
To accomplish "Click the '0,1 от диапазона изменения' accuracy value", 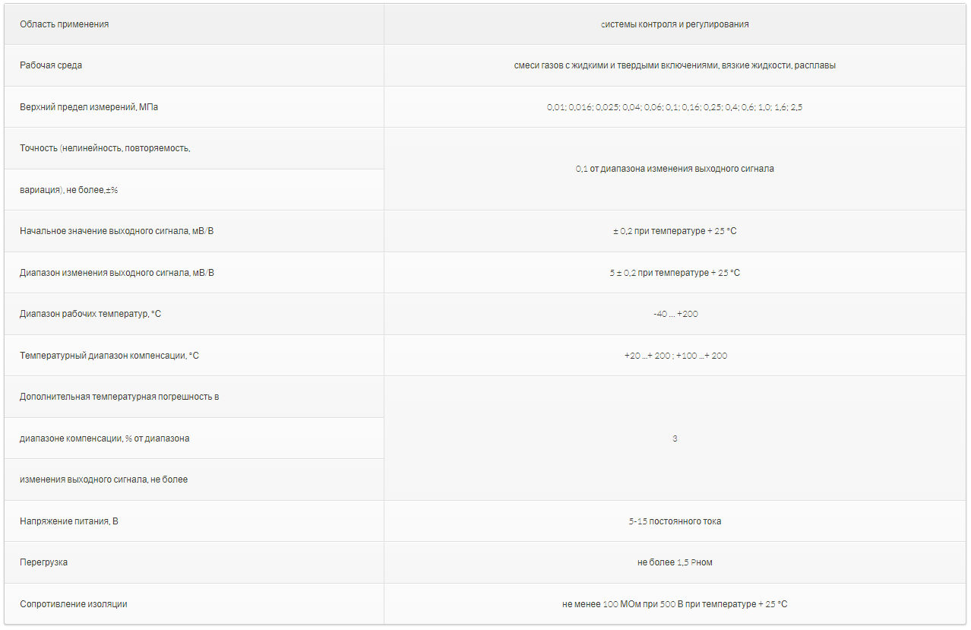I will (x=675, y=169).
